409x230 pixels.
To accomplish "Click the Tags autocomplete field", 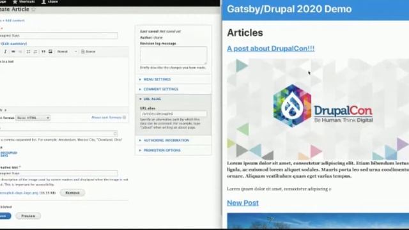I will 59,134.
